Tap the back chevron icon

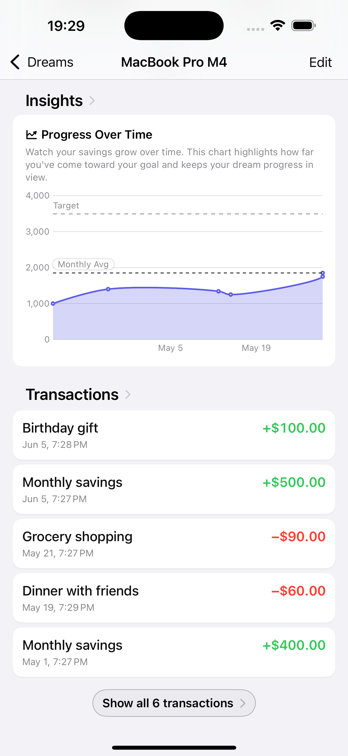[15, 62]
